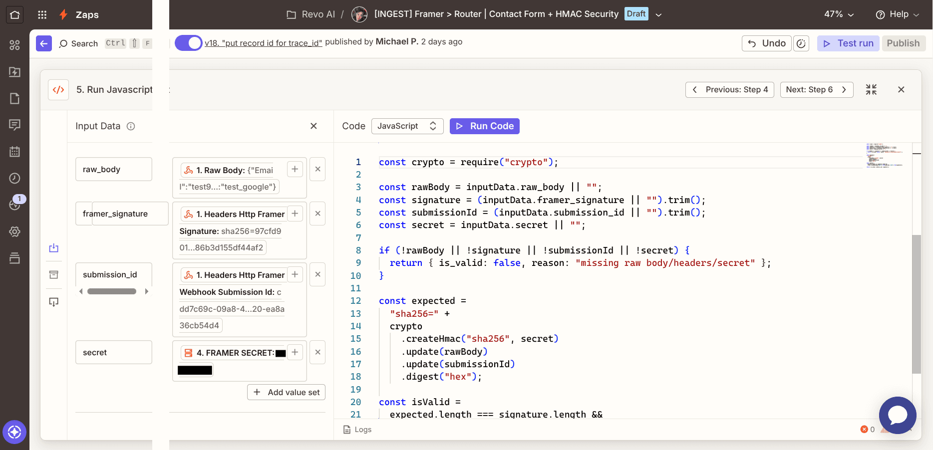Select the step input panel icon

[x=54, y=248]
